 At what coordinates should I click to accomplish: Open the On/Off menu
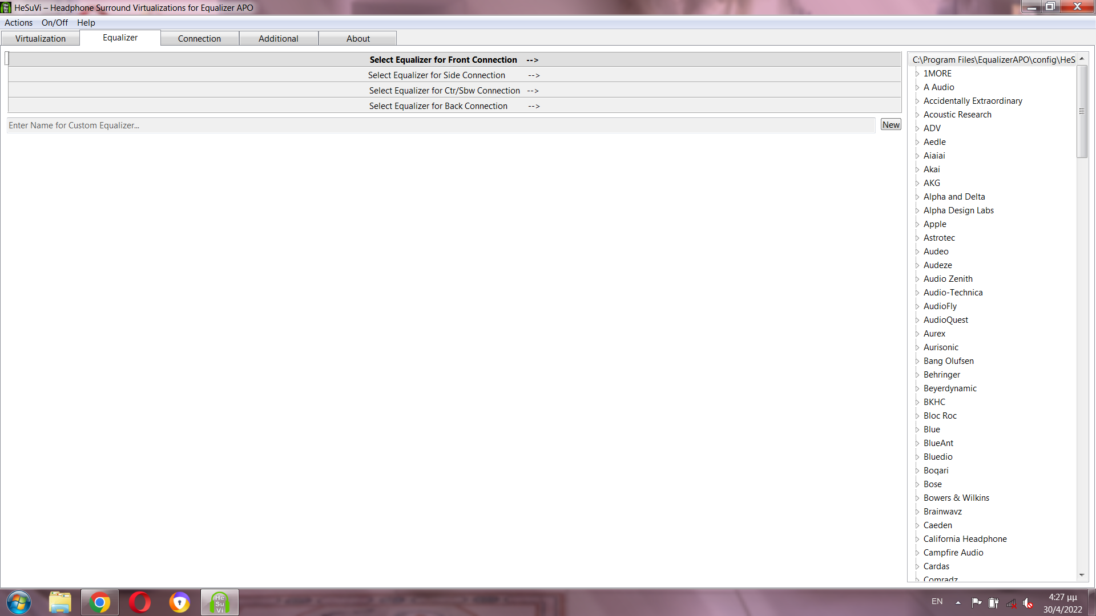(54, 23)
